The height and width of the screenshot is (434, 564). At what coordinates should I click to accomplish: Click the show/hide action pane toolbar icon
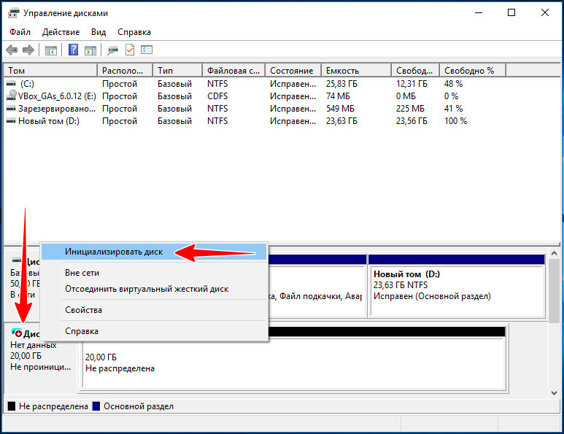coord(90,50)
